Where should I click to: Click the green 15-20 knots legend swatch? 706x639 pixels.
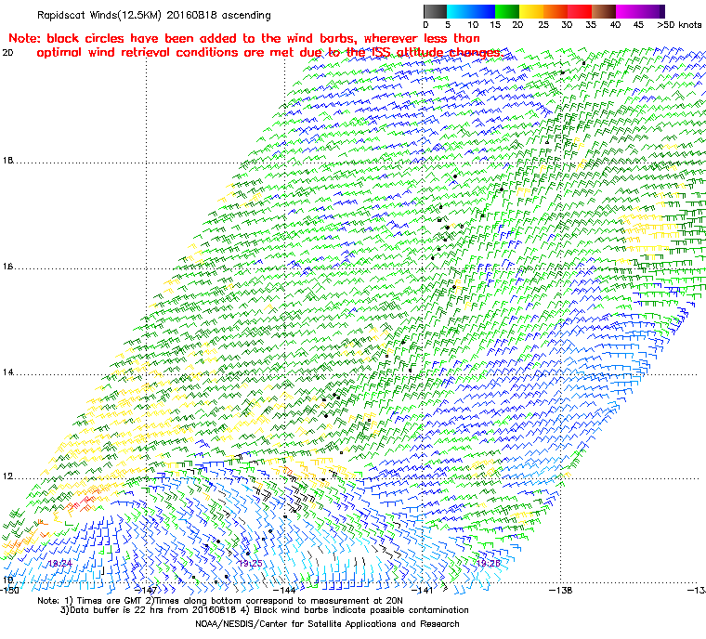point(507,11)
